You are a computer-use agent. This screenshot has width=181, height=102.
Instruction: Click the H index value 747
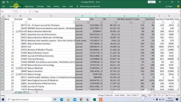coord(138,46)
